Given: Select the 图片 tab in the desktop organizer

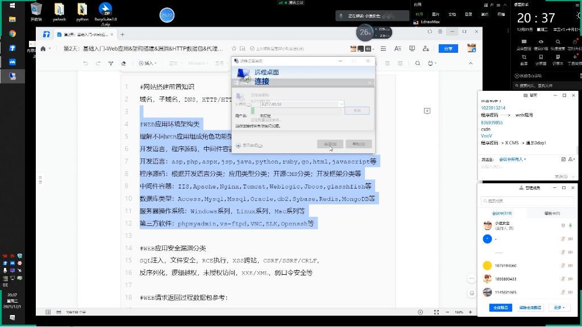Looking at the screenshot, I should point(436,14).
